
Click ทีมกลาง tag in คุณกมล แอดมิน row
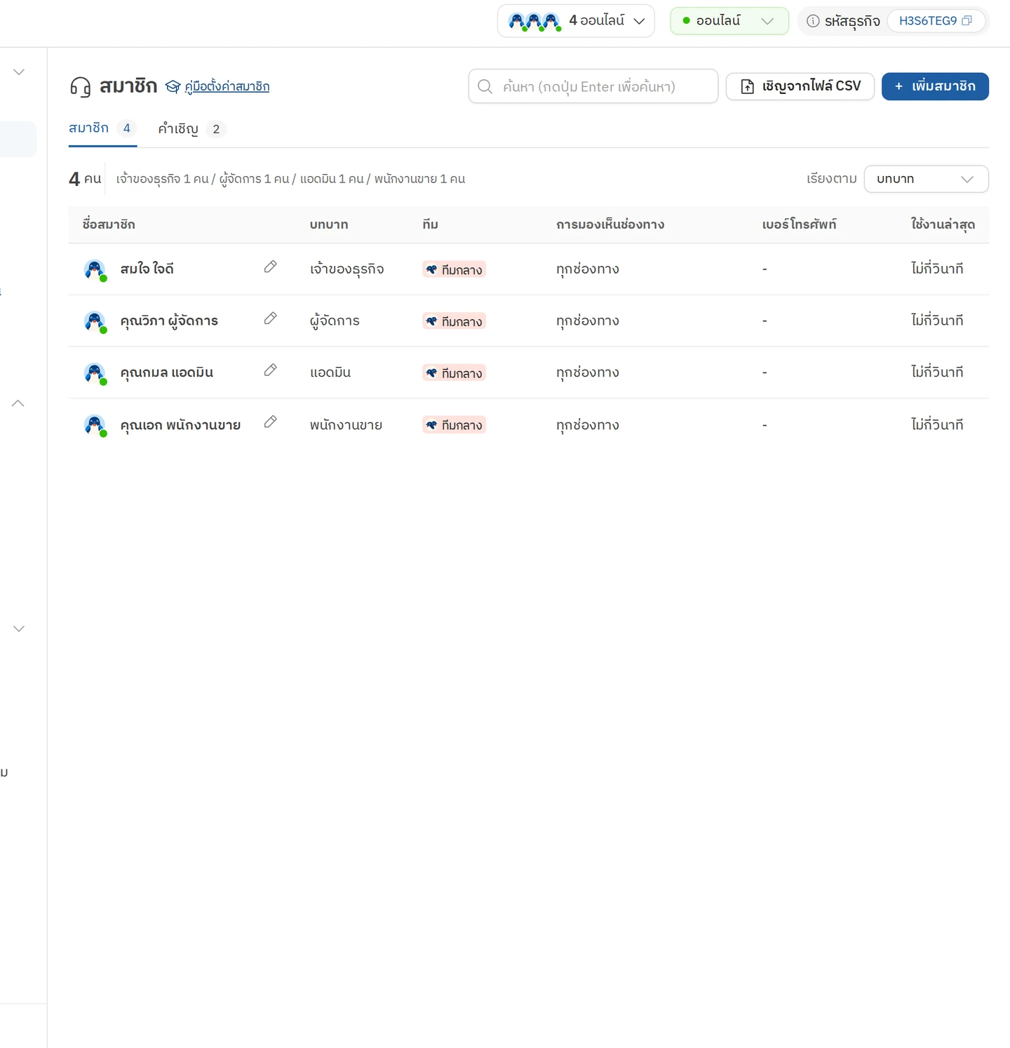tap(454, 373)
